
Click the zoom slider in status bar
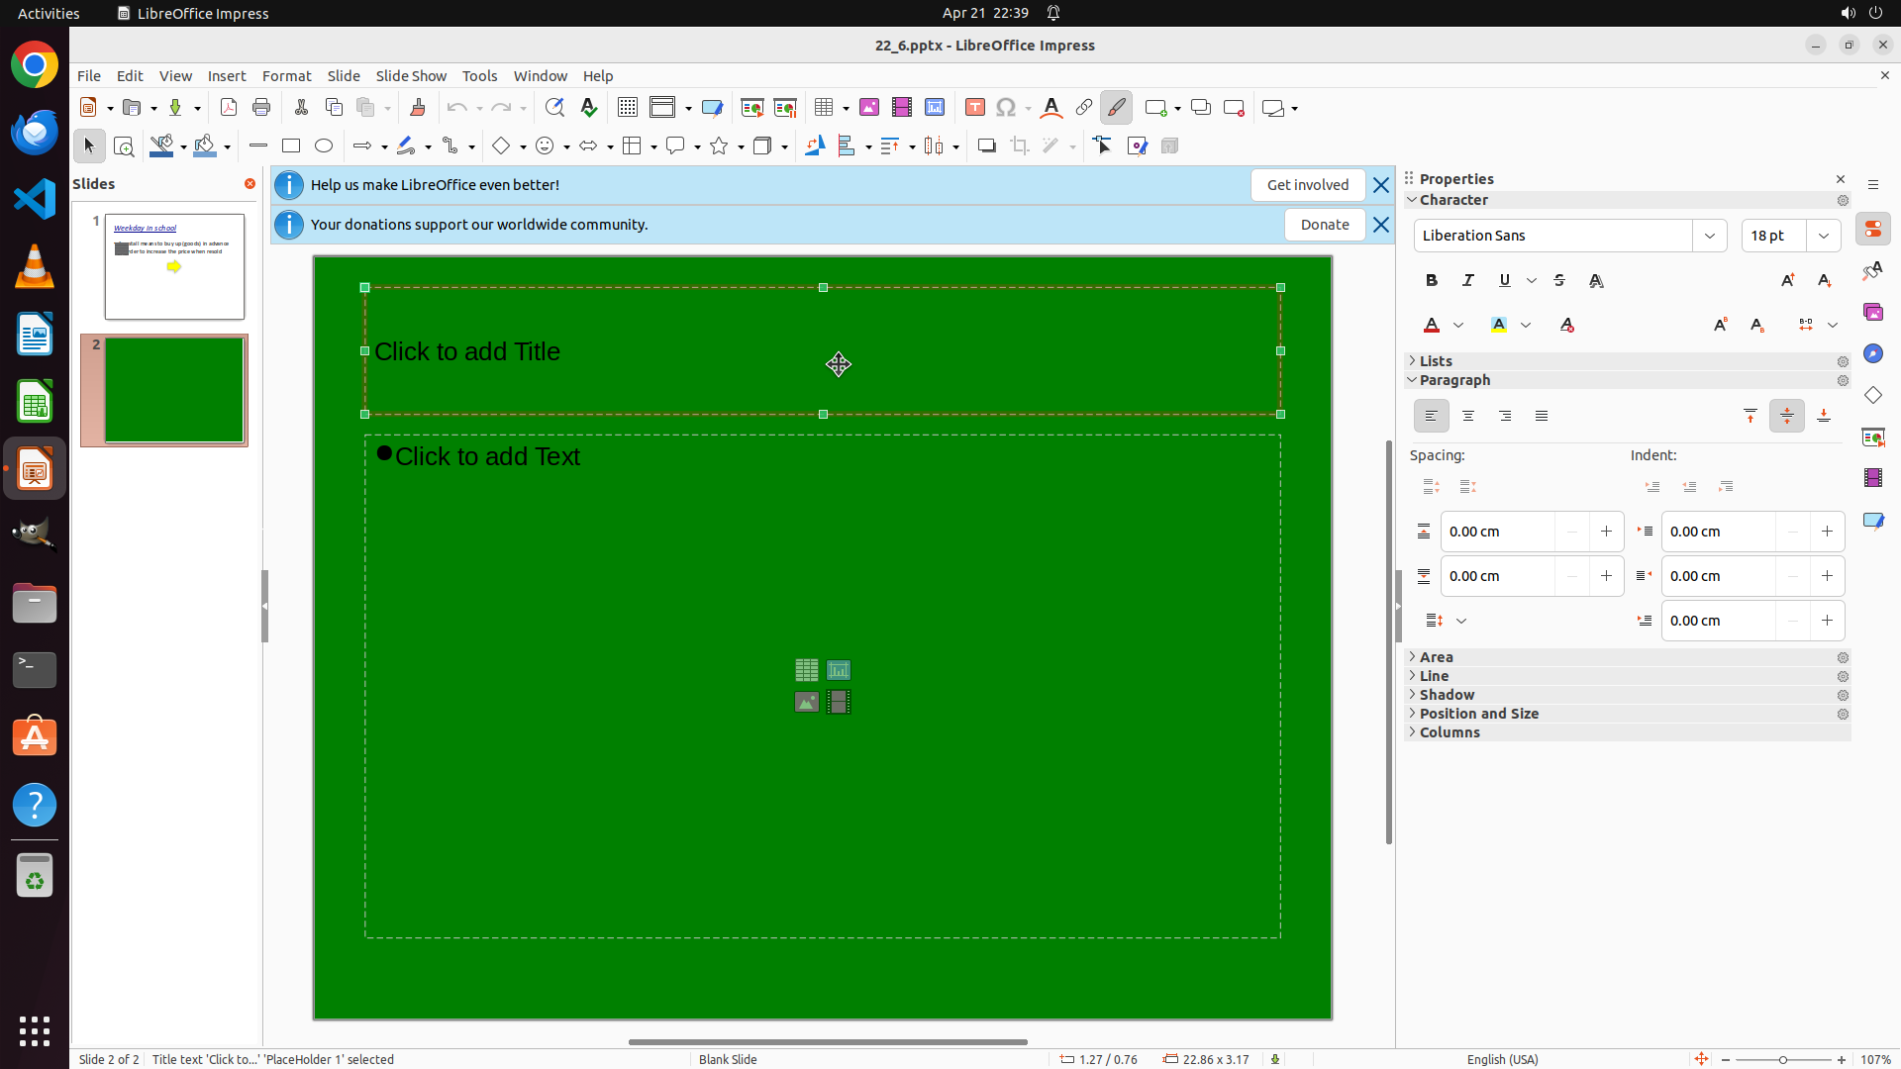1782,1059
